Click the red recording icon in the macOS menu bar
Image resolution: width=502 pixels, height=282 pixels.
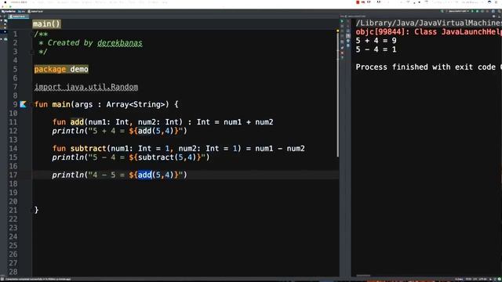tap(358, 2)
